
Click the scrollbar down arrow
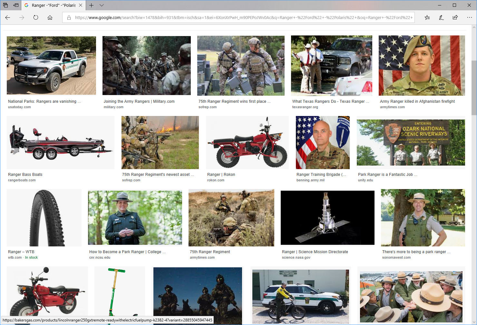point(474,322)
